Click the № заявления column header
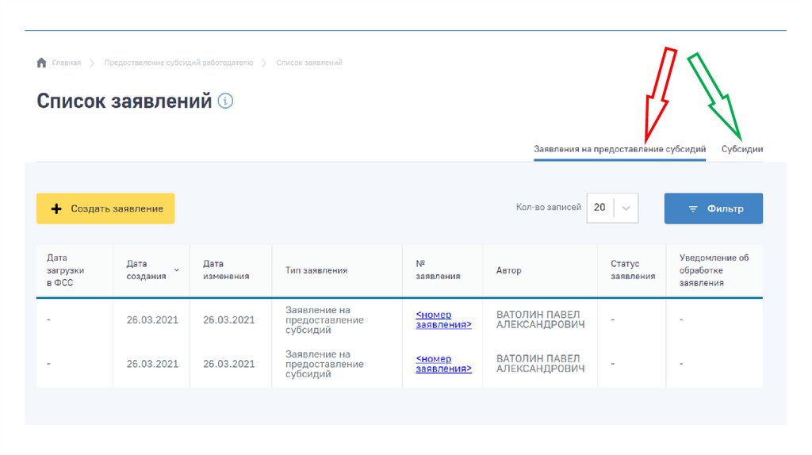 pyautogui.click(x=438, y=270)
